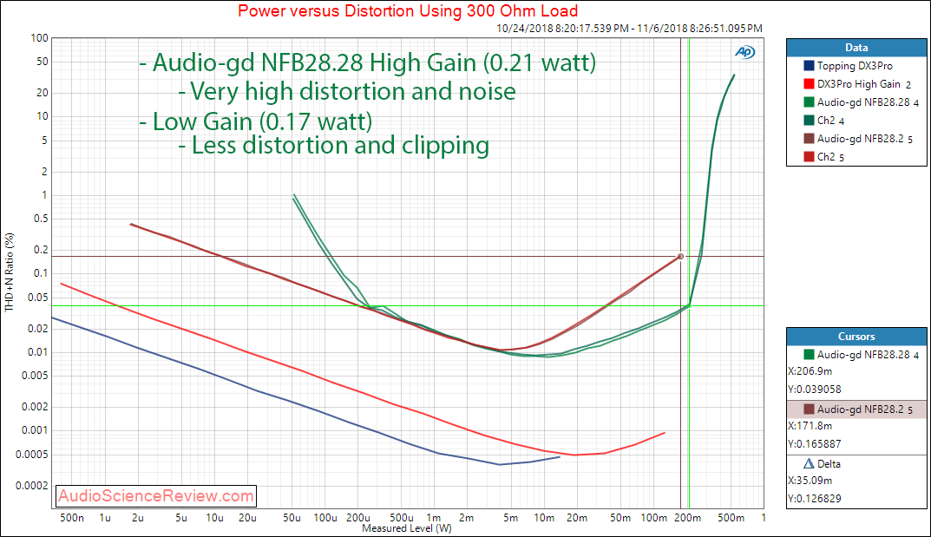Click the 100 tick label on the y-axis
Viewport: 931px width, 537px height.
point(39,38)
